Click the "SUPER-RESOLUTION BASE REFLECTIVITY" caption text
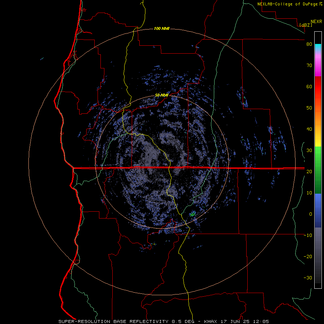This screenshot has width=324, height=324. pyautogui.click(x=113, y=321)
